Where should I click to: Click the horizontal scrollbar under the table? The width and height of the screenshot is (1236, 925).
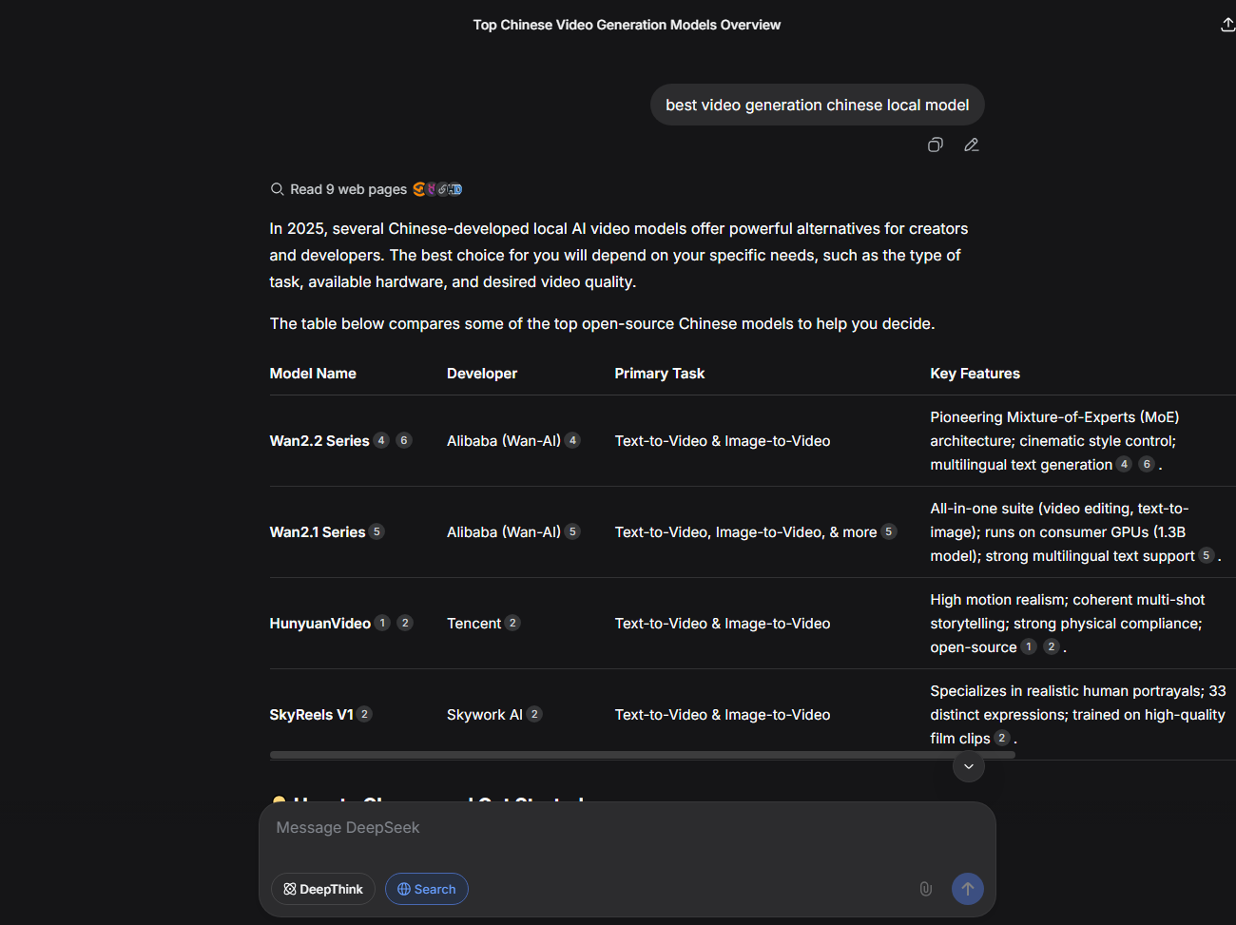(643, 755)
